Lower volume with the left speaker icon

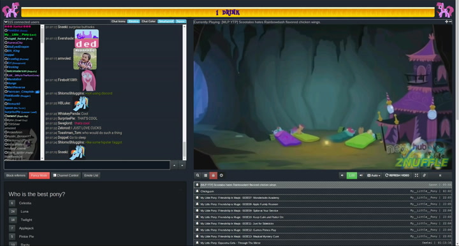coord(342,175)
